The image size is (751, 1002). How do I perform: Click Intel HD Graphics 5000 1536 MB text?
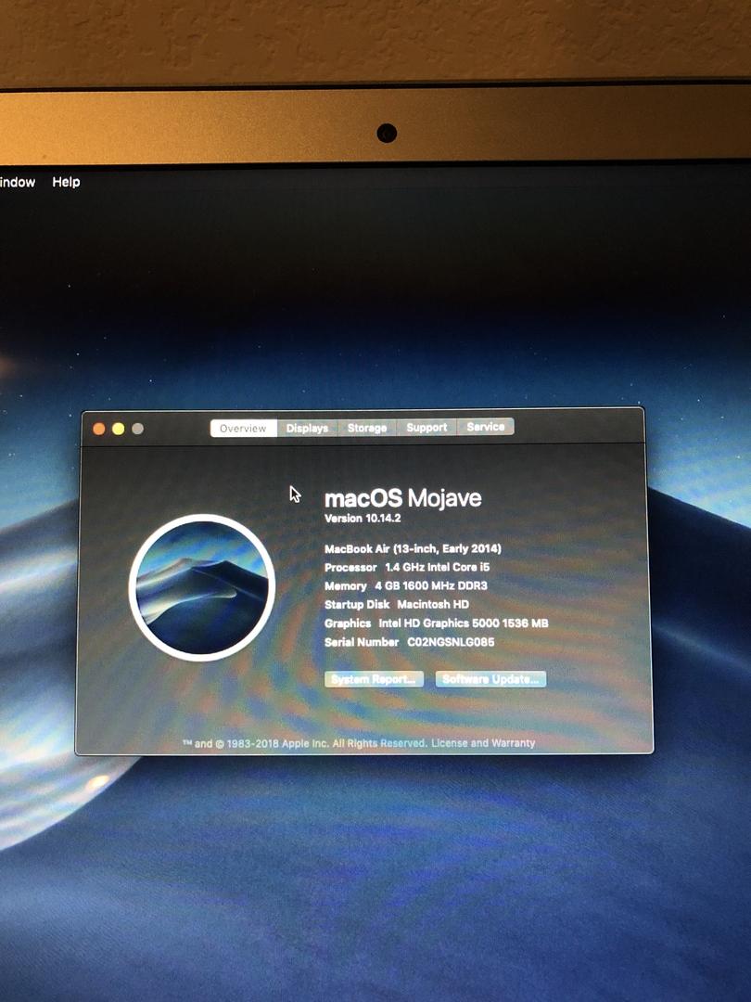[x=464, y=623]
